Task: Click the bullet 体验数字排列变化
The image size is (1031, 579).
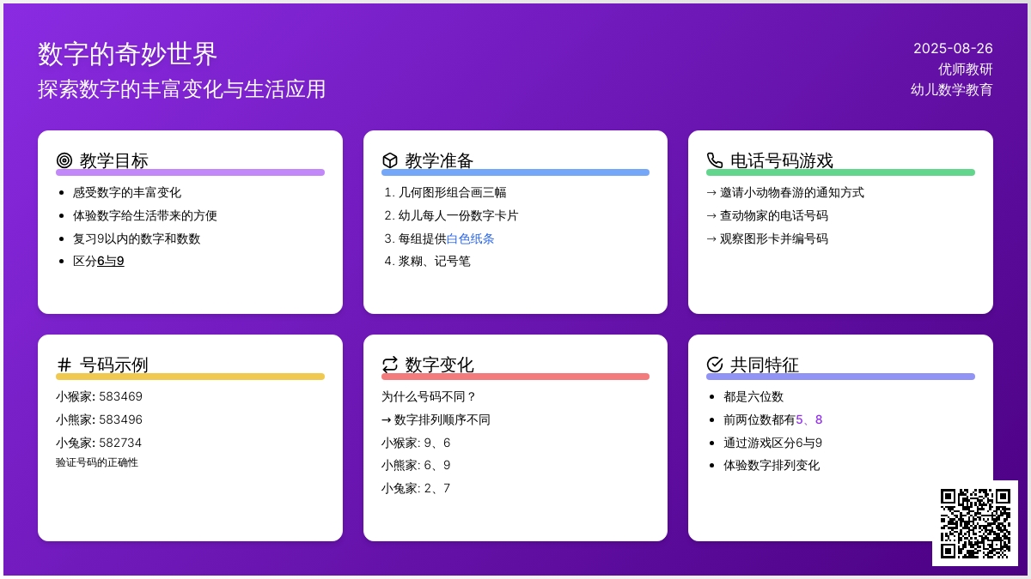Action: click(772, 465)
